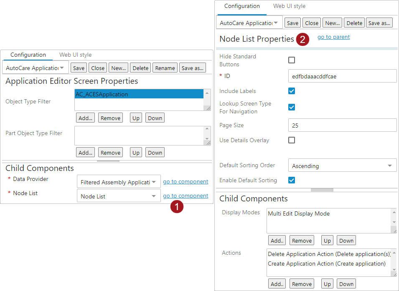This screenshot has height=291, width=399.
Task: Enable Use Details Overlay checkbox
Action: tap(292, 140)
